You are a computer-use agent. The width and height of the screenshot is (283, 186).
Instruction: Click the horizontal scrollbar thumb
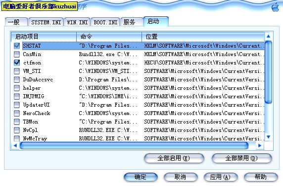pos(134,145)
